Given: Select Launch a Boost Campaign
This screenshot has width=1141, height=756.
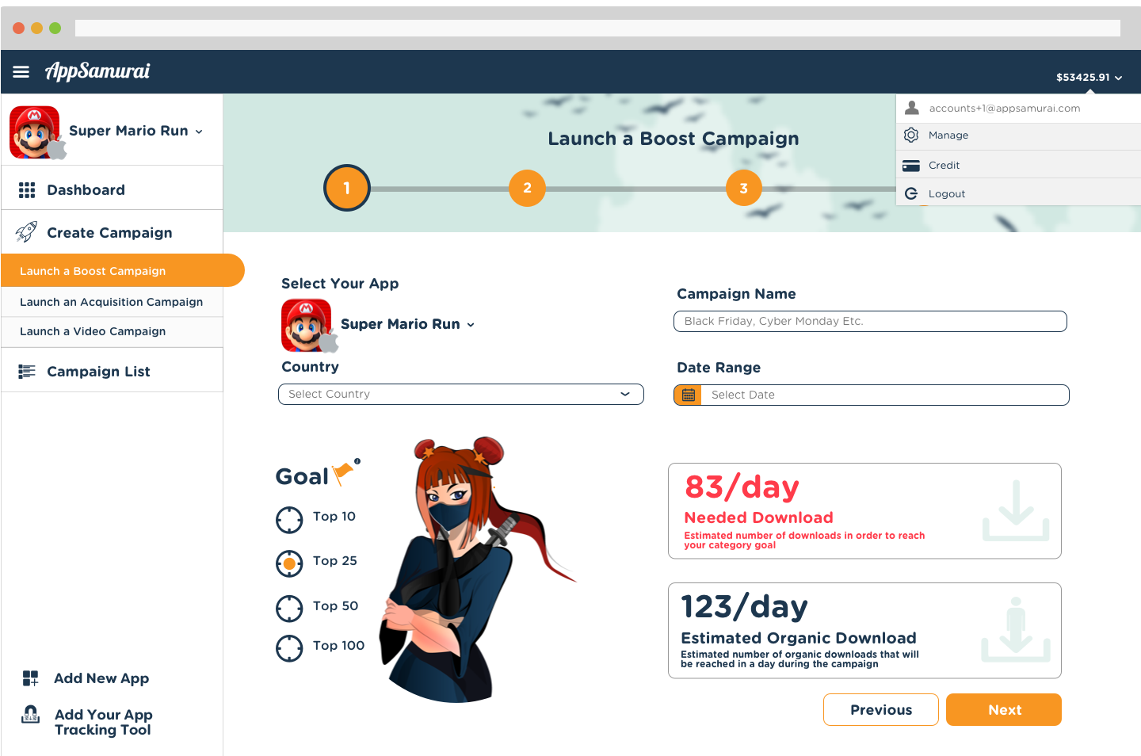Looking at the screenshot, I should tap(123, 270).
